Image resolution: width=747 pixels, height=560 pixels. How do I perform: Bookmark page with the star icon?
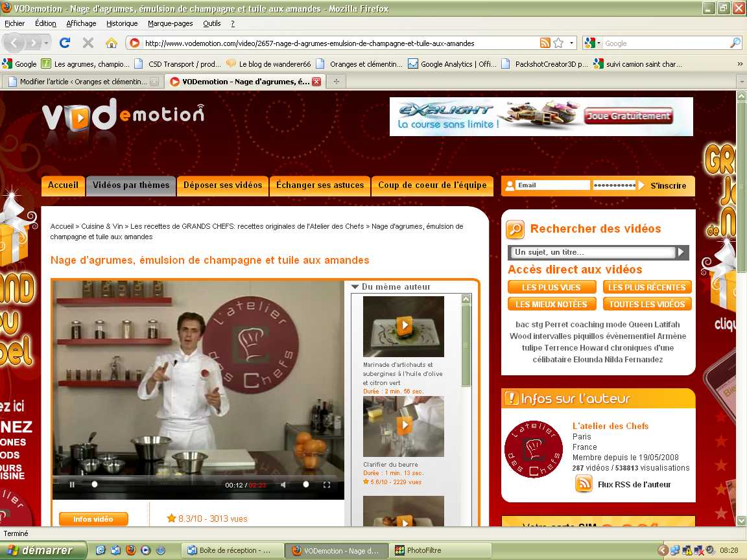pos(558,43)
